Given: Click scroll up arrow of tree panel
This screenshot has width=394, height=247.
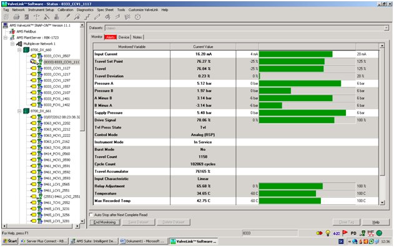Looking at the screenshot, I should coord(82,25).
